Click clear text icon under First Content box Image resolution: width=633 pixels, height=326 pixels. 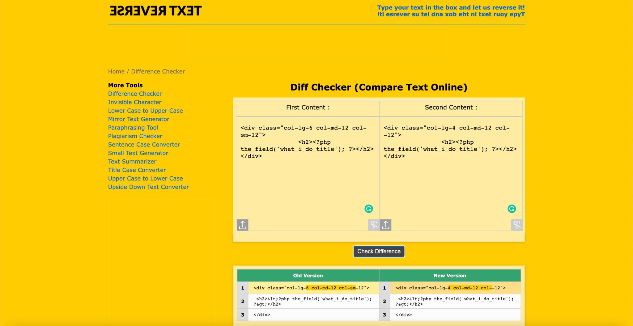[374, 225]
